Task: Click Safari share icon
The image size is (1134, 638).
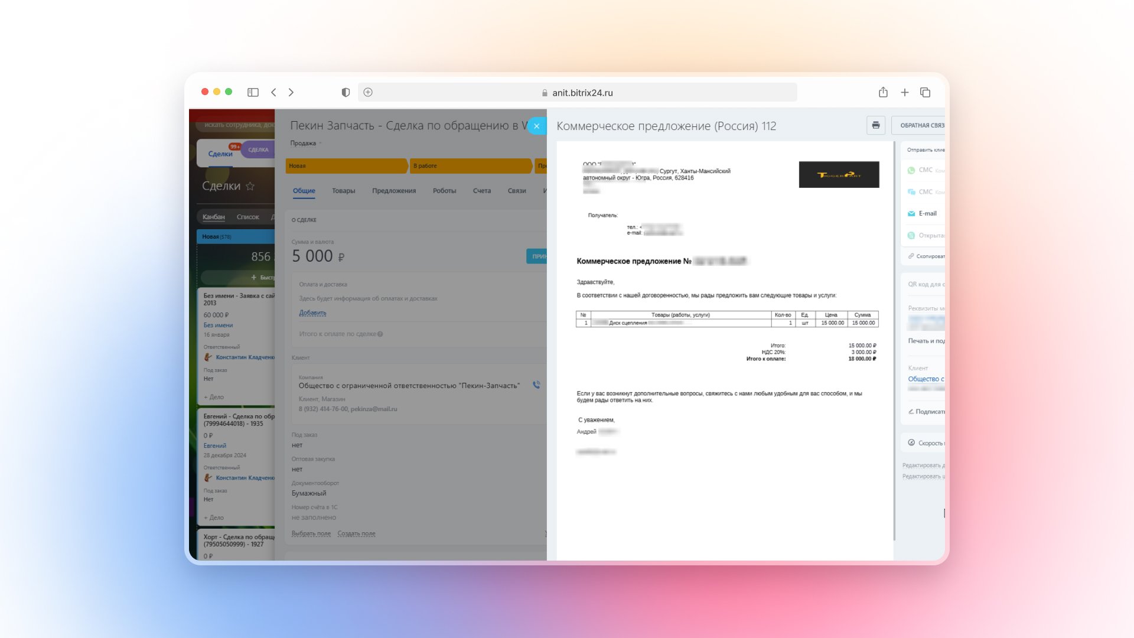Action: pyautogui.click(x=883, y=92)
